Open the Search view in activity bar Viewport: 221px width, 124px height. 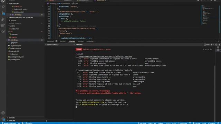tap(3, 7)
